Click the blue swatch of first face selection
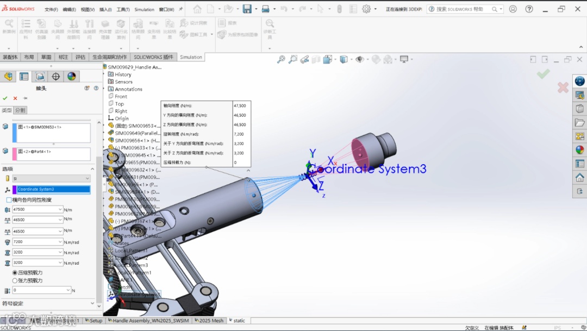 (15, 133)
